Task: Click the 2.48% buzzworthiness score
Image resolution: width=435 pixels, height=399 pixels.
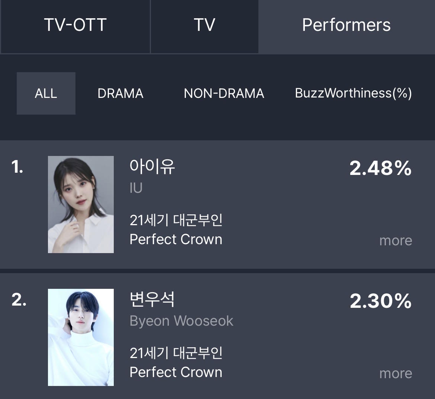Action: tap(381, 168)
